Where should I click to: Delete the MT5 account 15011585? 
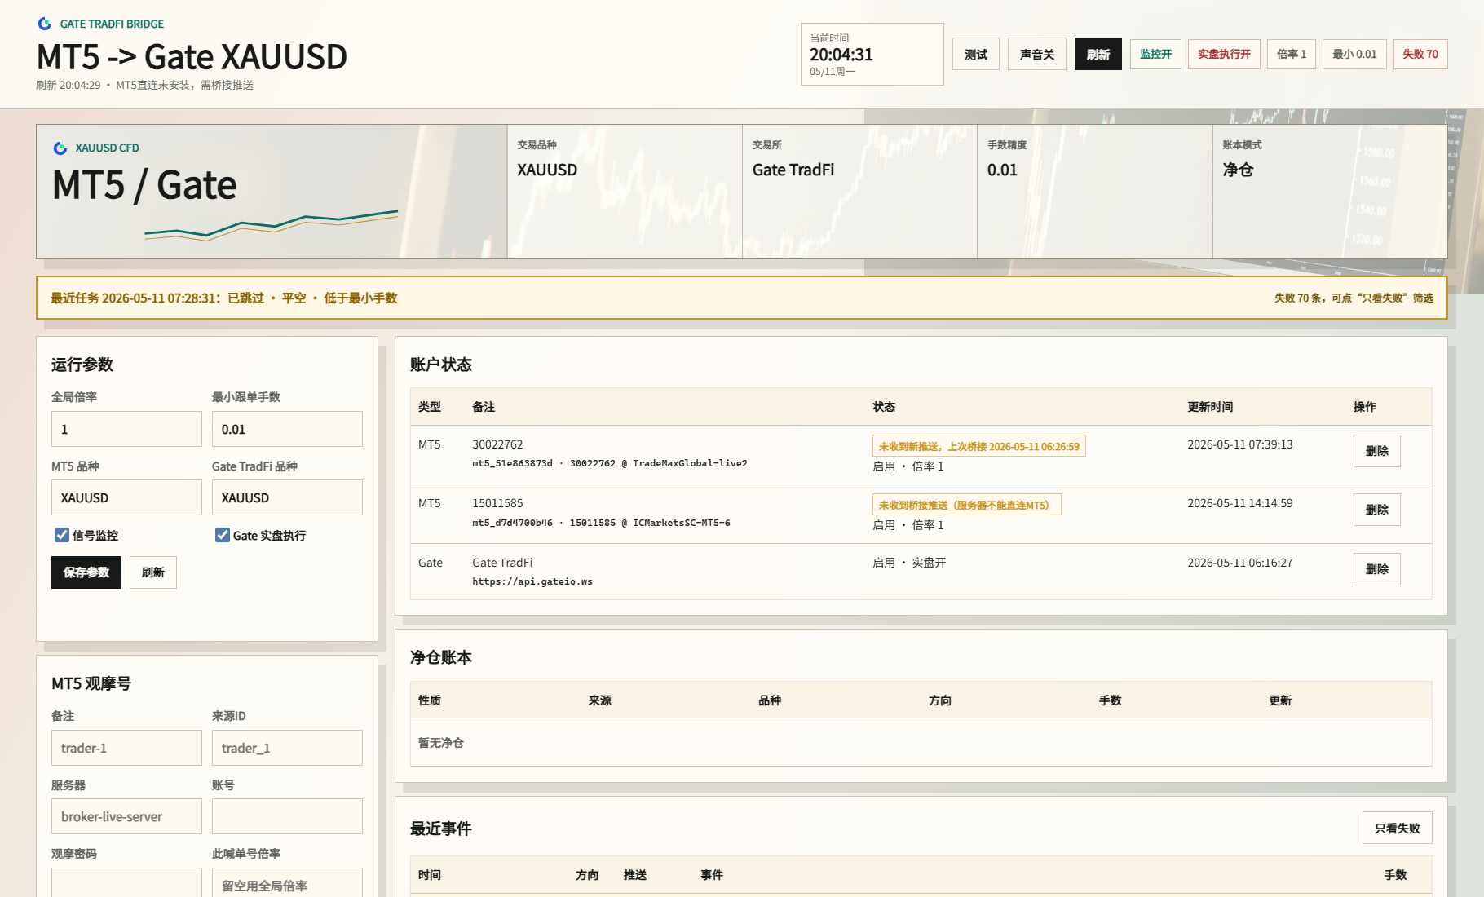[1377, 510]
